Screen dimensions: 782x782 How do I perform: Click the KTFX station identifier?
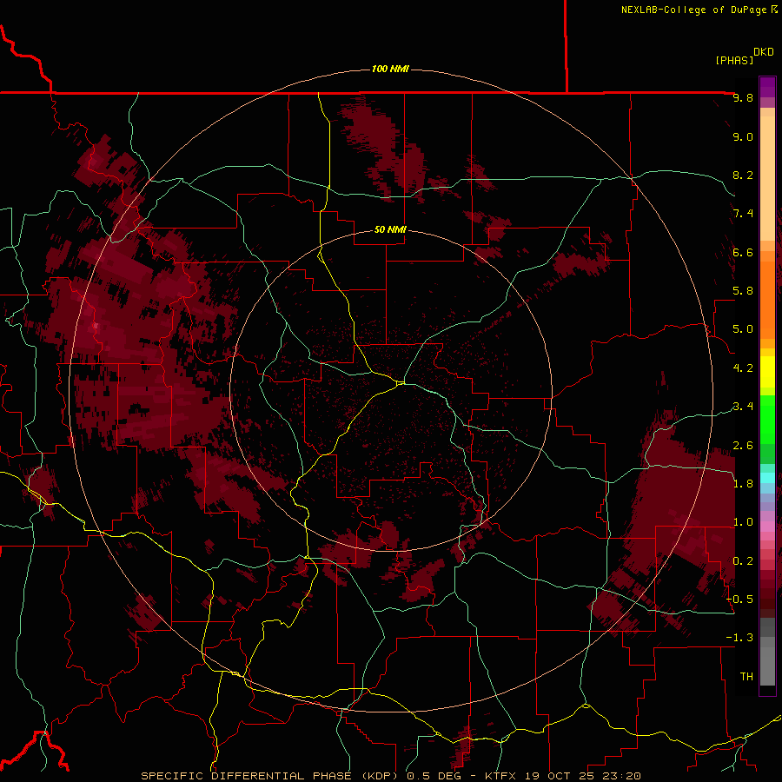[x=500, y=776]
